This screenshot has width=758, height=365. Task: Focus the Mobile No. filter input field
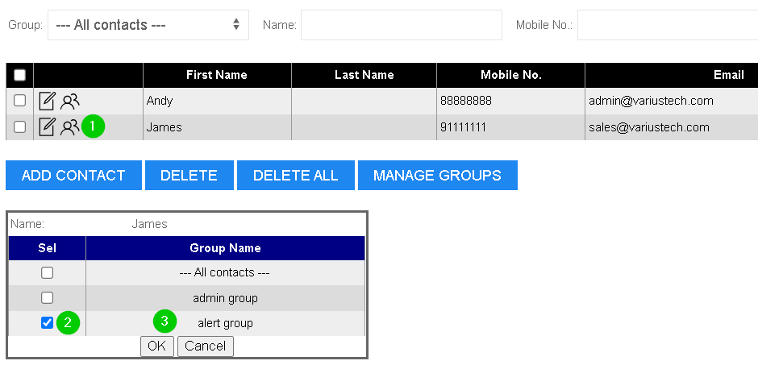tap(668, 25)
